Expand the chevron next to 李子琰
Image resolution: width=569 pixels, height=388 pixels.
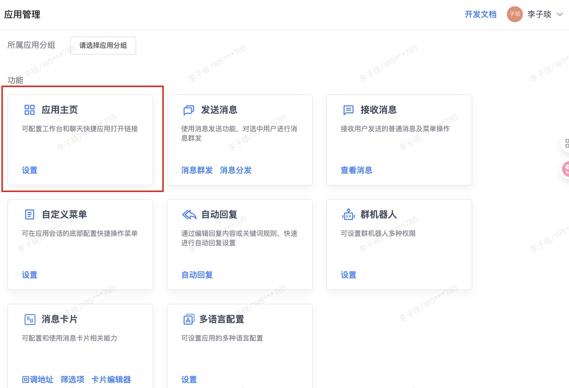point(559,14)
